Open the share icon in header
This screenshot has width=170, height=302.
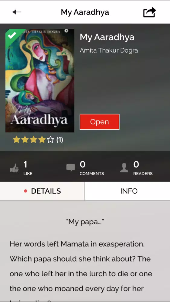(149, 12)
